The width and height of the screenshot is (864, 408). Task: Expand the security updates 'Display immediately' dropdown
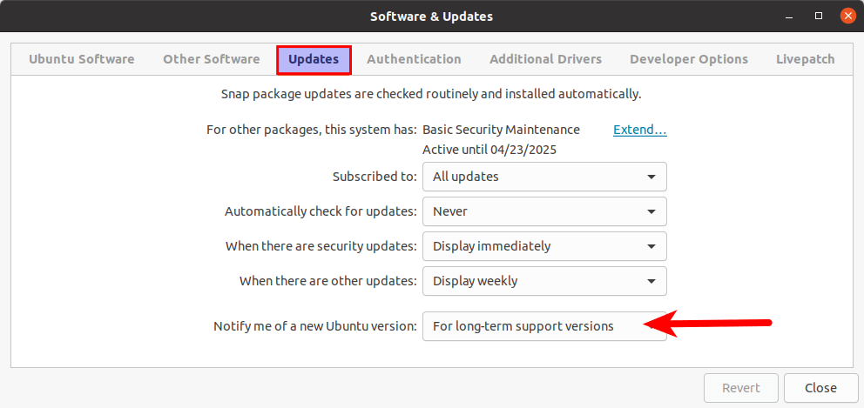coord(544,246)
